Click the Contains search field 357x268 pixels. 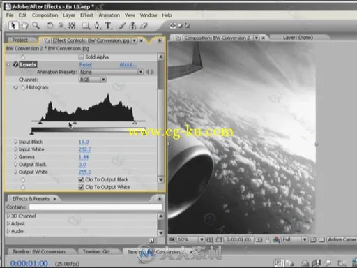96,207
